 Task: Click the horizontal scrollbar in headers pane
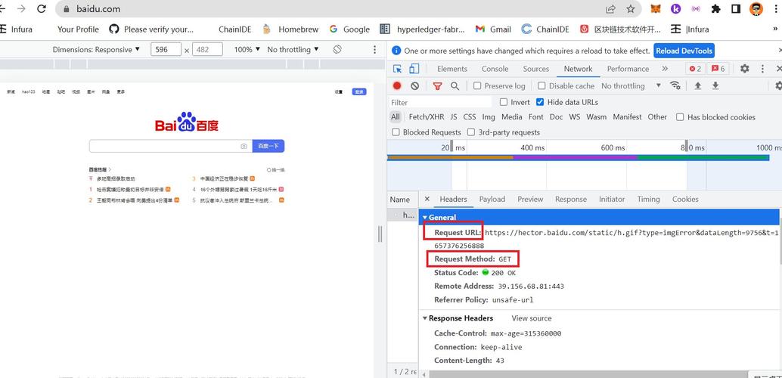588,373
